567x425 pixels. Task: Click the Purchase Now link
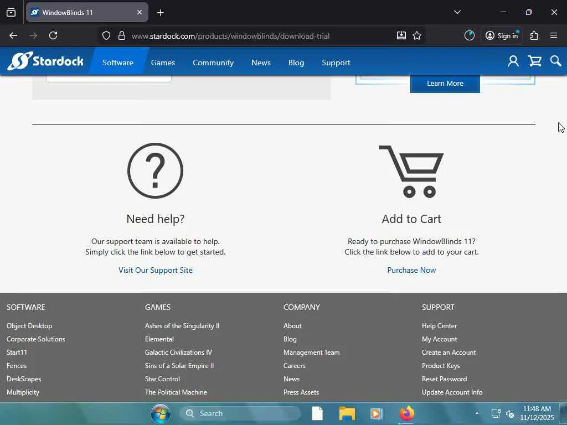pyautogui.click(x=411, y=270)
